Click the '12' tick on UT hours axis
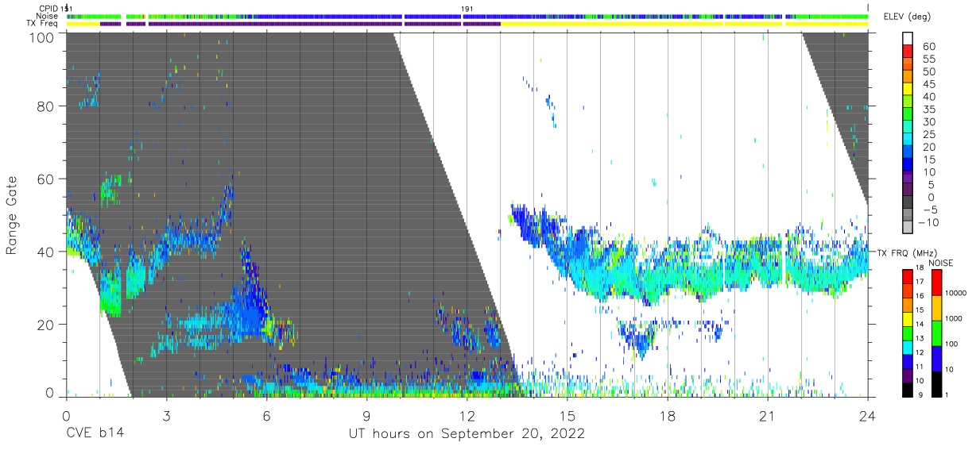 (467, 415)
